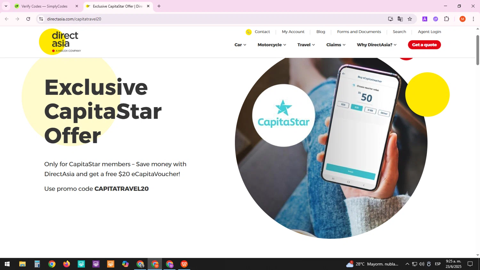
Task: Open a new tab with the plus icon
Action: coord(159,6)
